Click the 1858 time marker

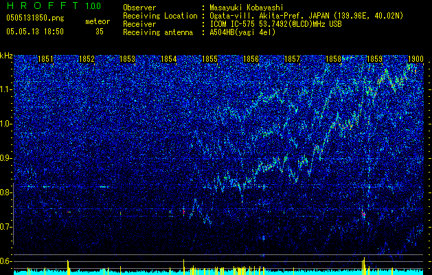[x=333, y=59]
